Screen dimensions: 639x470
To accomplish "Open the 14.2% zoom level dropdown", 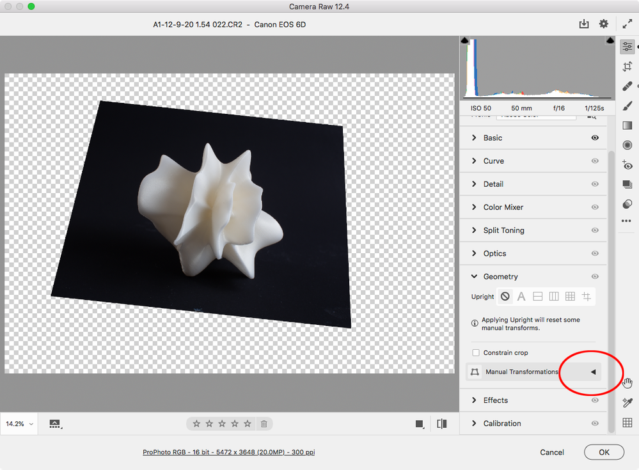I will pos(19,424).
